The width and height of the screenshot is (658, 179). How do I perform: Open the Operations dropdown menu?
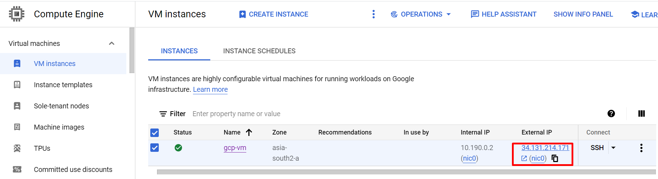click(x=421, y=14)
